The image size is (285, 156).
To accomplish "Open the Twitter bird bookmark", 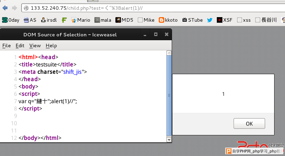I will pos(210,20).
